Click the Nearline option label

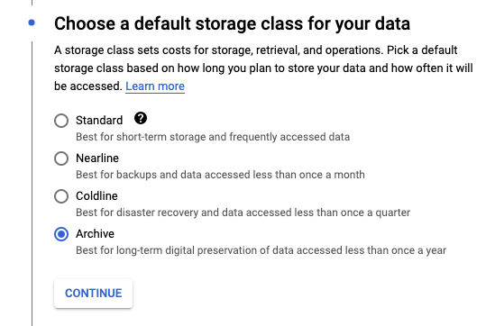(97, 158)
